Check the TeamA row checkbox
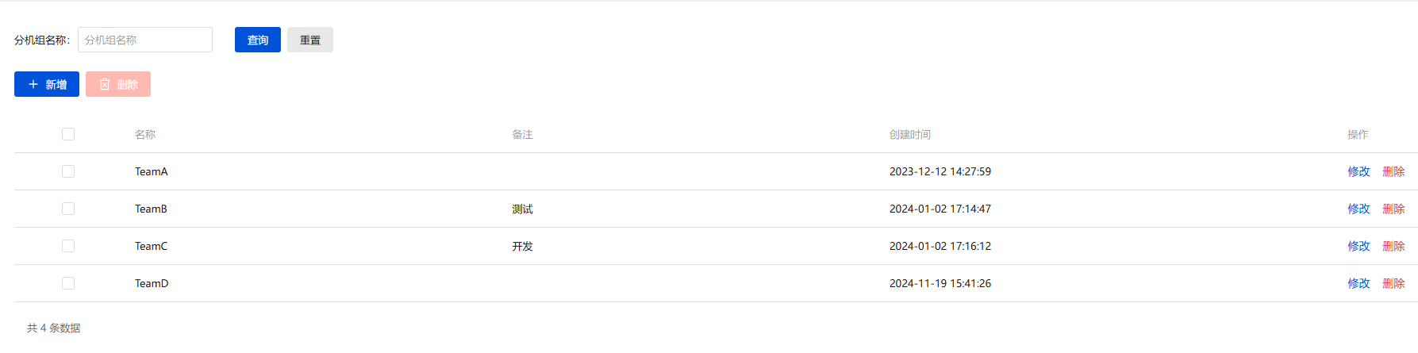Screen dimensions: 1418x353 (x=68, y=171)
